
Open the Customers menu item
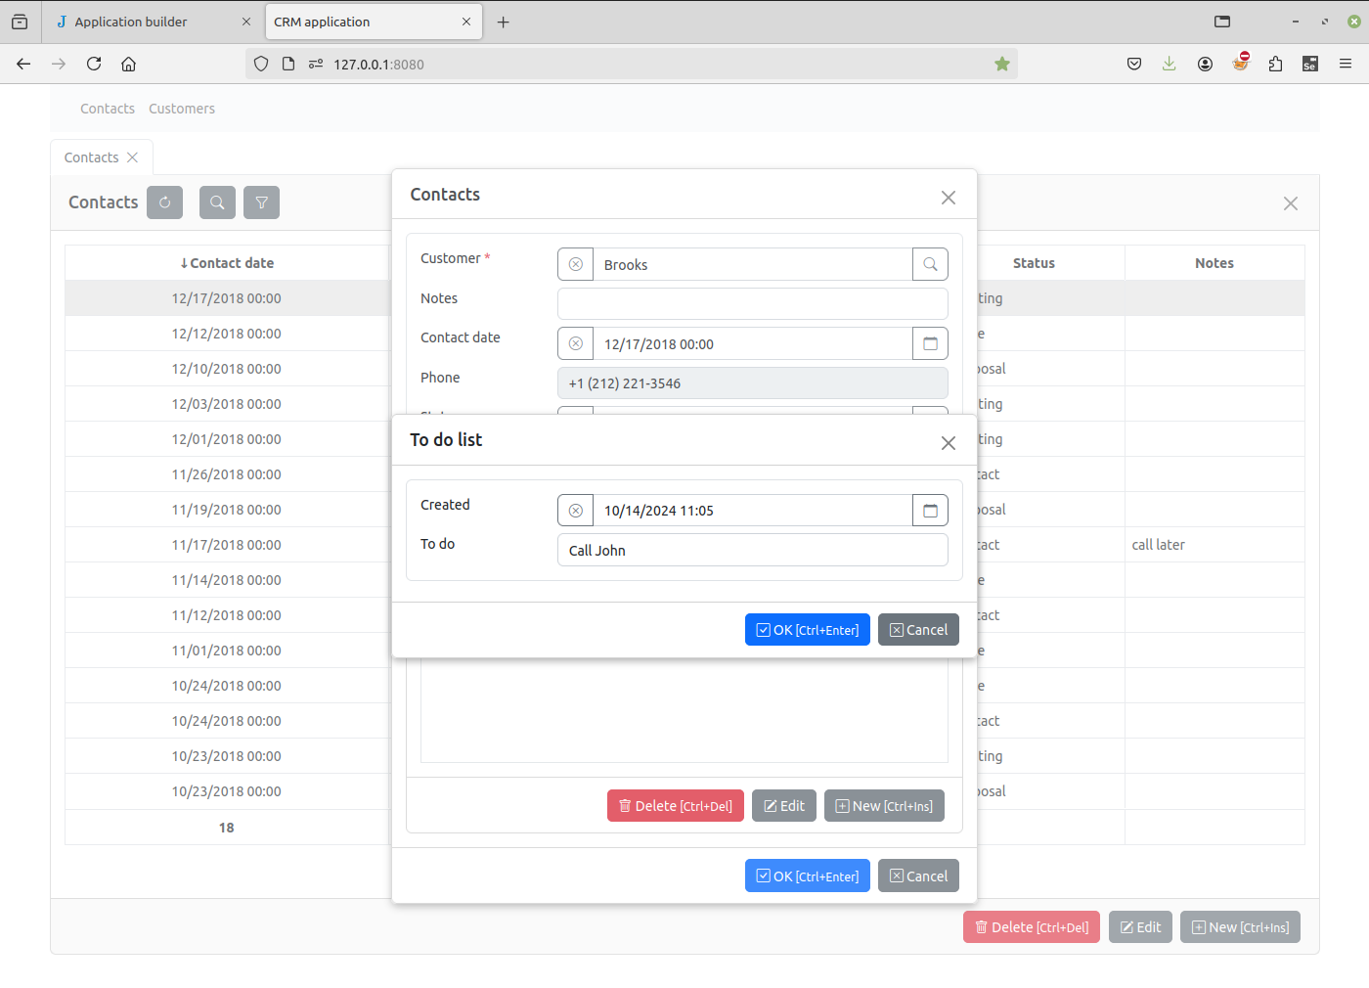182,109
